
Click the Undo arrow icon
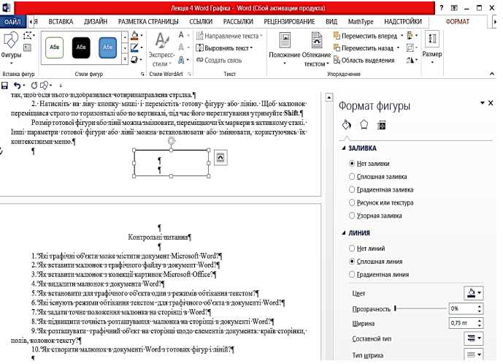click(18, 86)
